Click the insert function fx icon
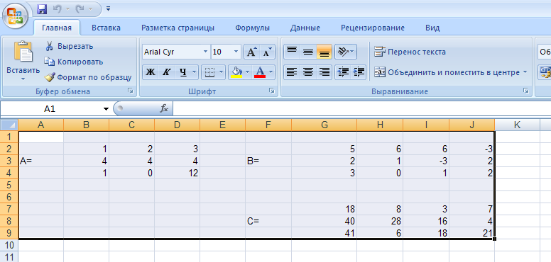551x262 pixels. click(x=164, y=109)
